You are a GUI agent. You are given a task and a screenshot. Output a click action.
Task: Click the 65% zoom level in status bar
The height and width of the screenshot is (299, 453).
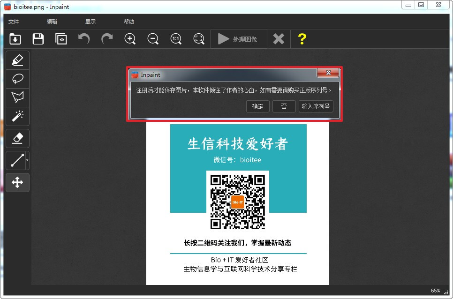[x=435, y=291]
